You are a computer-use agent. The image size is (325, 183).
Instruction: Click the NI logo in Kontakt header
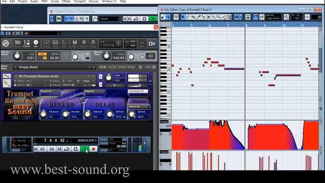[x=152, y=43]
